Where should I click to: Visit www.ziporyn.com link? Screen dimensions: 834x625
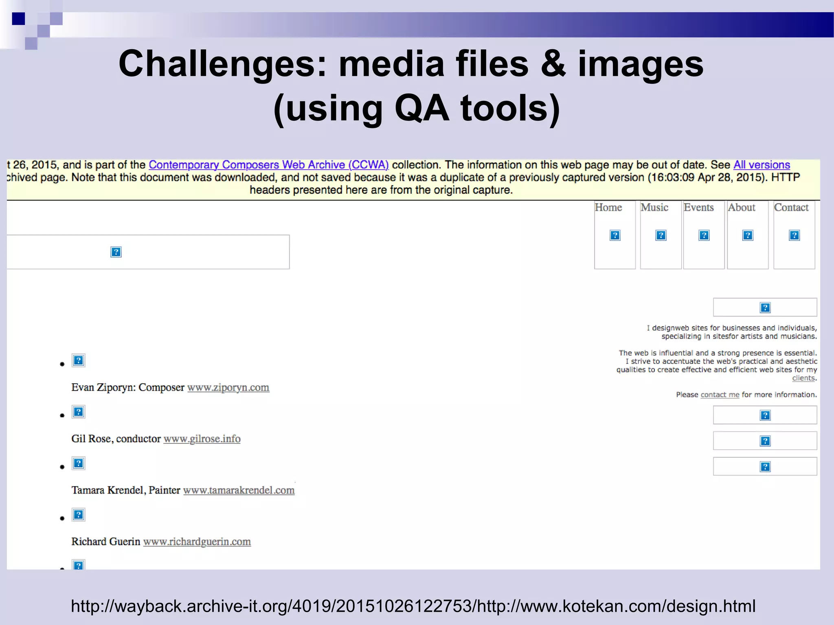pos(228,387)
